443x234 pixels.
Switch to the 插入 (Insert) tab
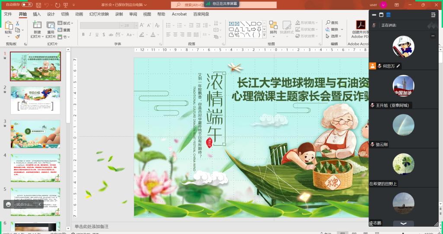(37, 14)
